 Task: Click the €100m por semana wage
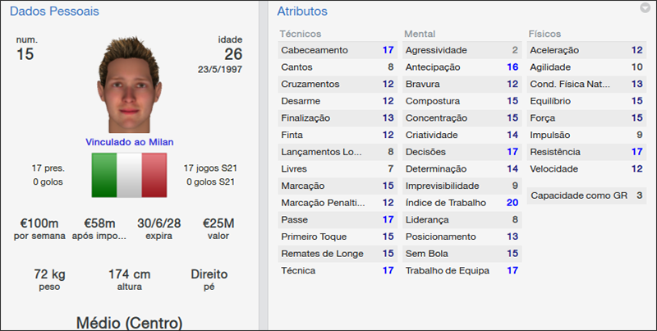(x=39, y=223)
